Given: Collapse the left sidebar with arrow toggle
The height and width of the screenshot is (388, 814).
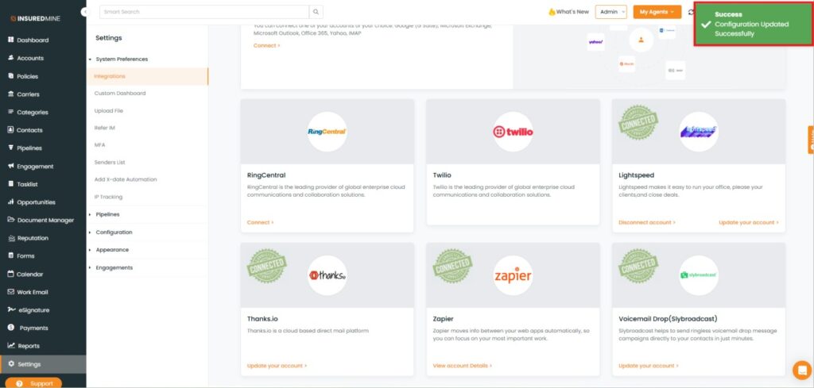Looking at the screenshot, I should click(x=85, y=12).
